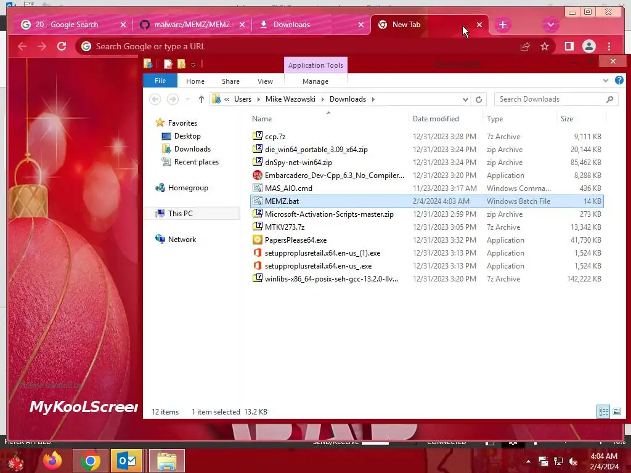
Task: Expand the Downloads breadcrumb arrow
Action: (373, 99)
